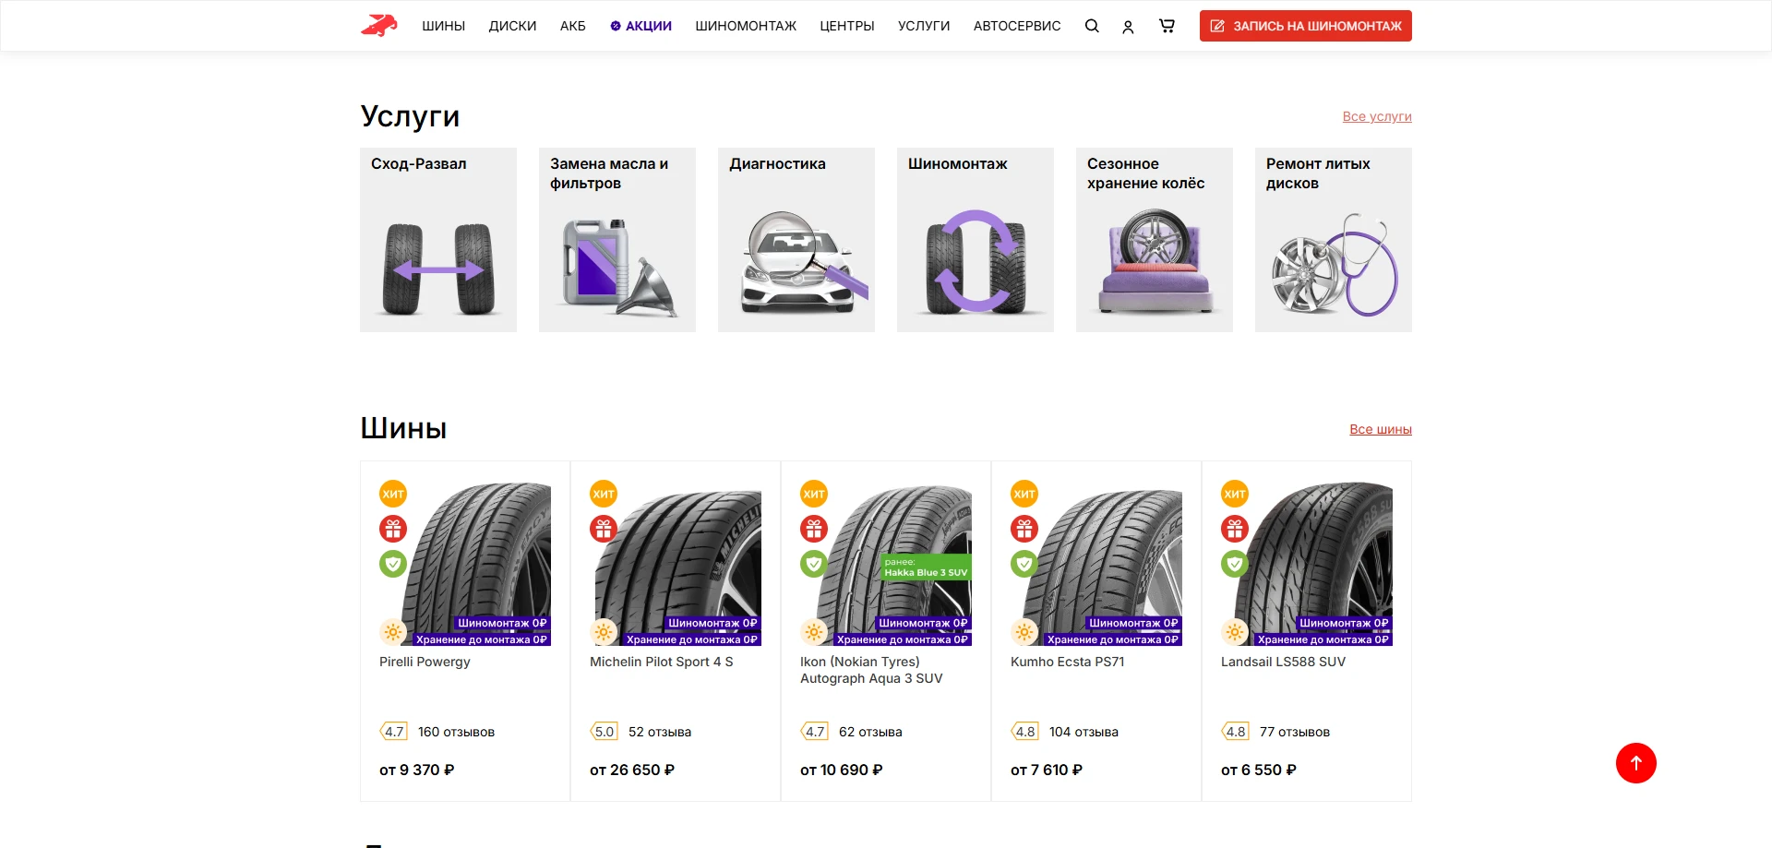The image size is (1772, 848).
Task: Click the price от 6 550 ₽
Action: pyautogui.click(x=1259, y=770)
